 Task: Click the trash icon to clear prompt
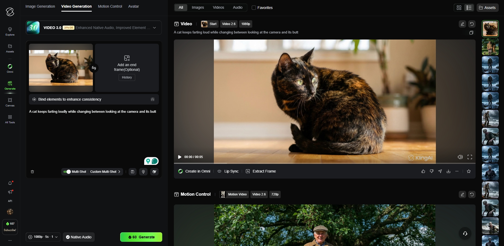coord(32,172)
